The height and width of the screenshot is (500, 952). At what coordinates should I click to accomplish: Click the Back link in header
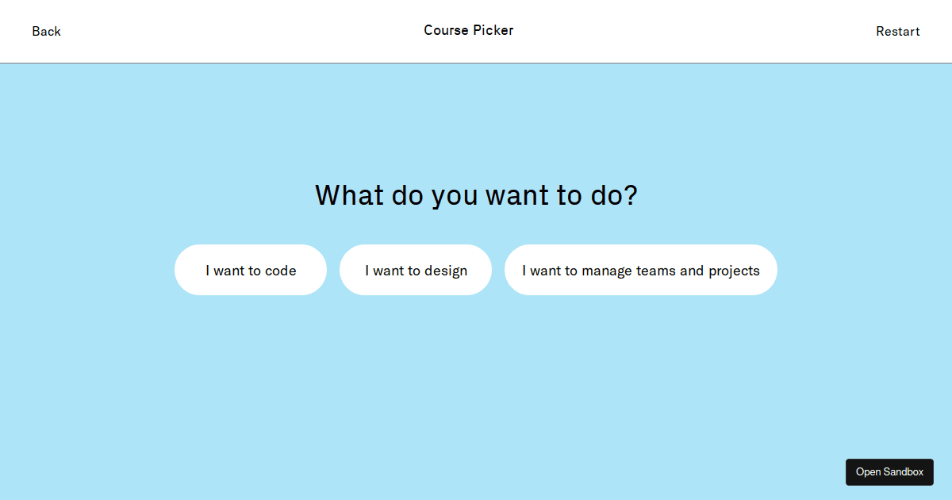pos(46,32)
